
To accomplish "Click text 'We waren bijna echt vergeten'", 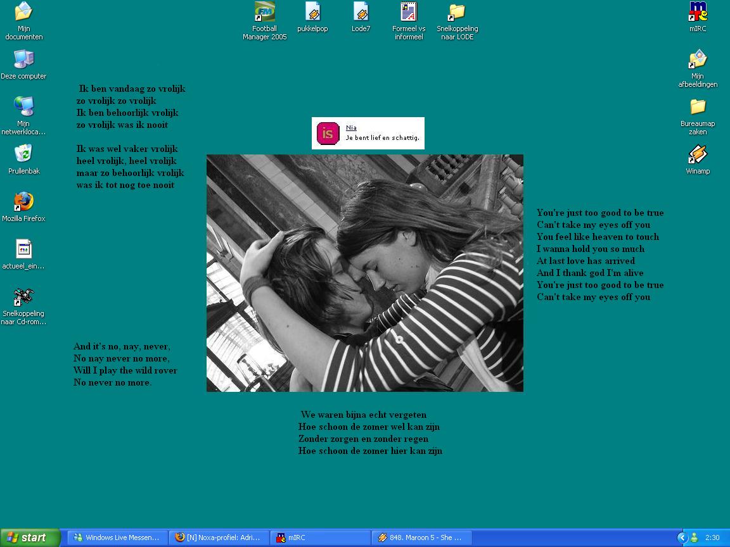I will [364, 415].
